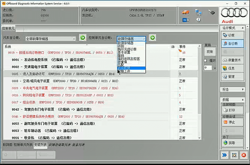
Task: Expand the 报告 panel
Action: point(243,89)
